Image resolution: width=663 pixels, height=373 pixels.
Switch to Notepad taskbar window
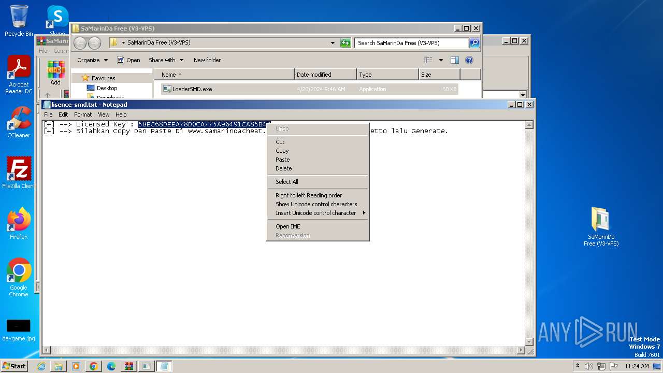click(x=164, y=366)
